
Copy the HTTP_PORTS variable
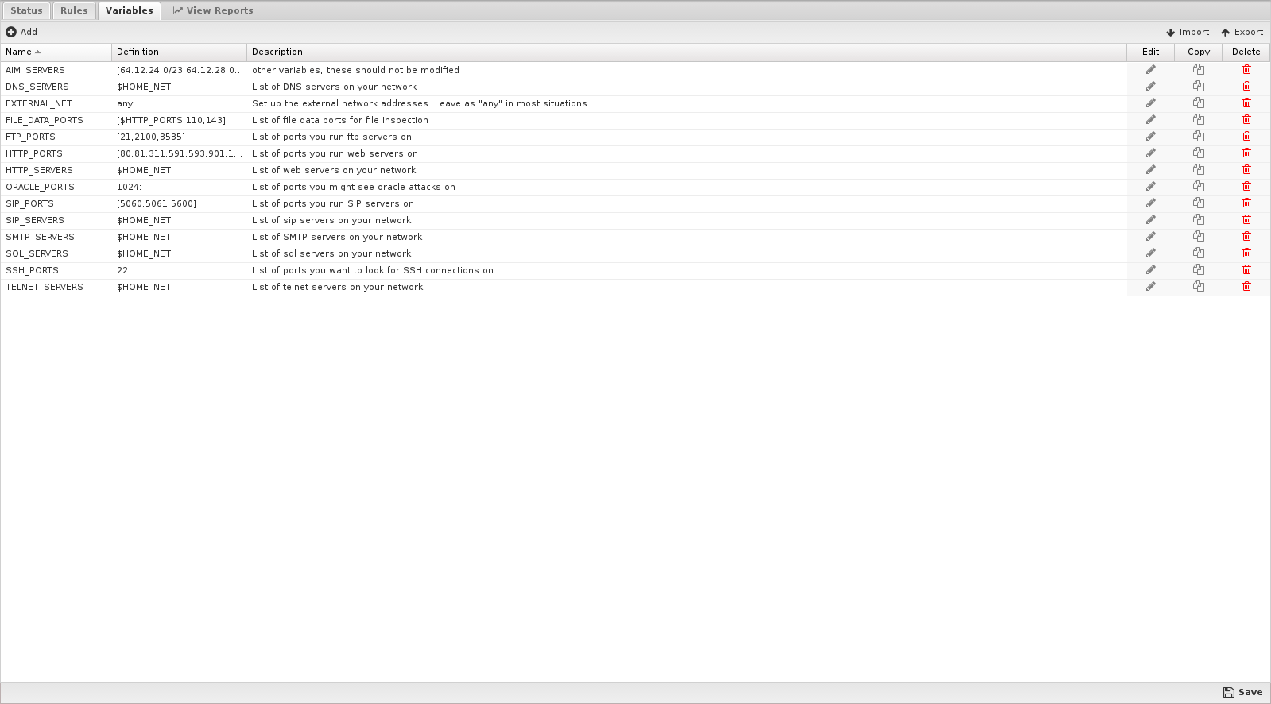tap(1198, 153)
